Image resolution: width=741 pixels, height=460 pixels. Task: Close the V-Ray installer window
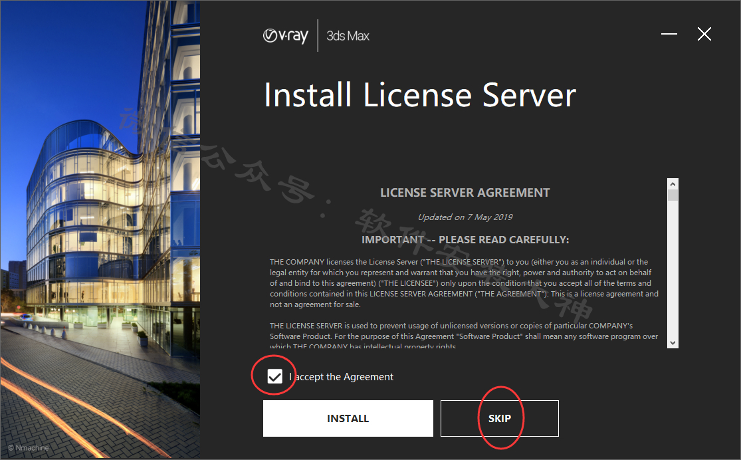pyautogui.click(x=704, y=34)
